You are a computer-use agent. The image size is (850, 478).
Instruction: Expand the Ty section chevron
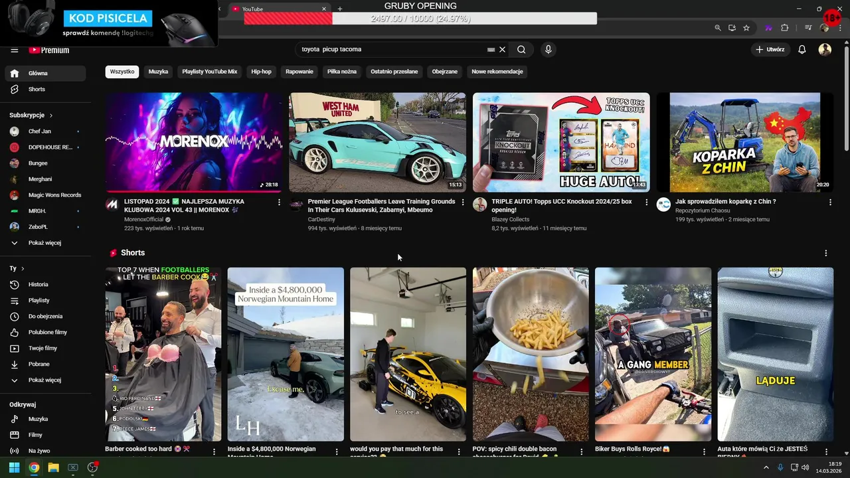tap(23, 268)
